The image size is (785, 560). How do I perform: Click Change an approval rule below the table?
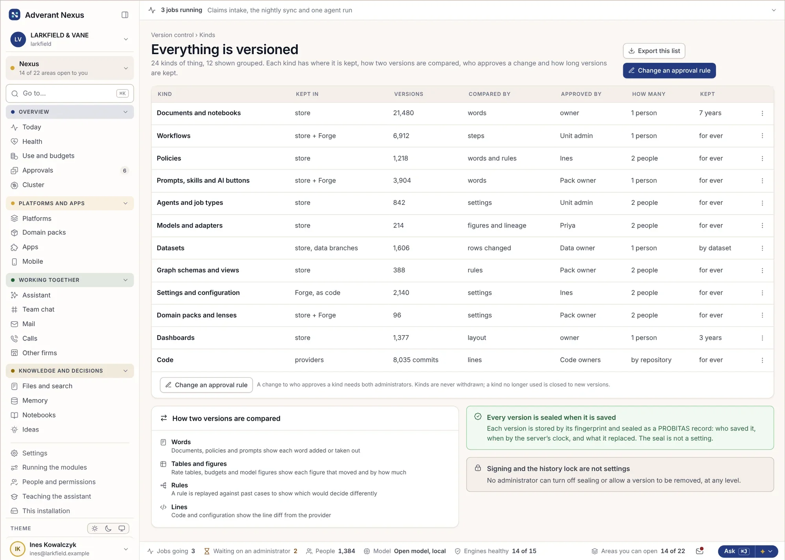point(206,385)
